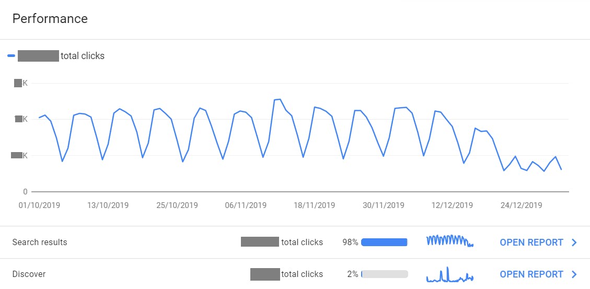Click the chevron arrow in Search results row

click(574, 242)
